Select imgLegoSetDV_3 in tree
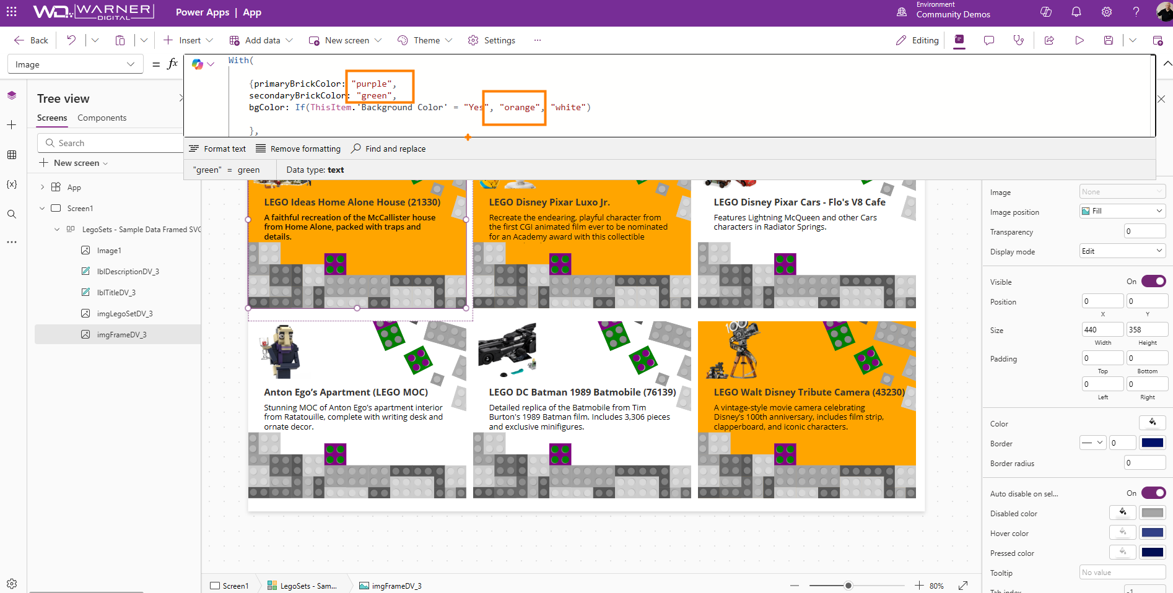Screen dimensions: 1173x593 [124, 313]
